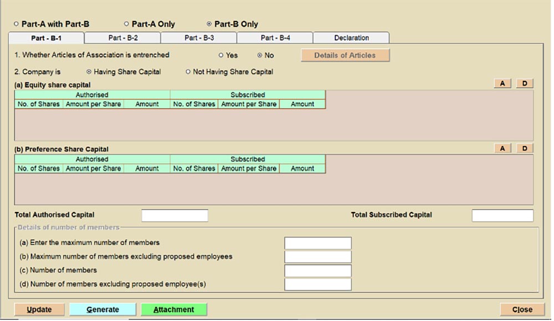Go to the Part - B-4 tab
The image size is (554, 321).
point(275,38)
